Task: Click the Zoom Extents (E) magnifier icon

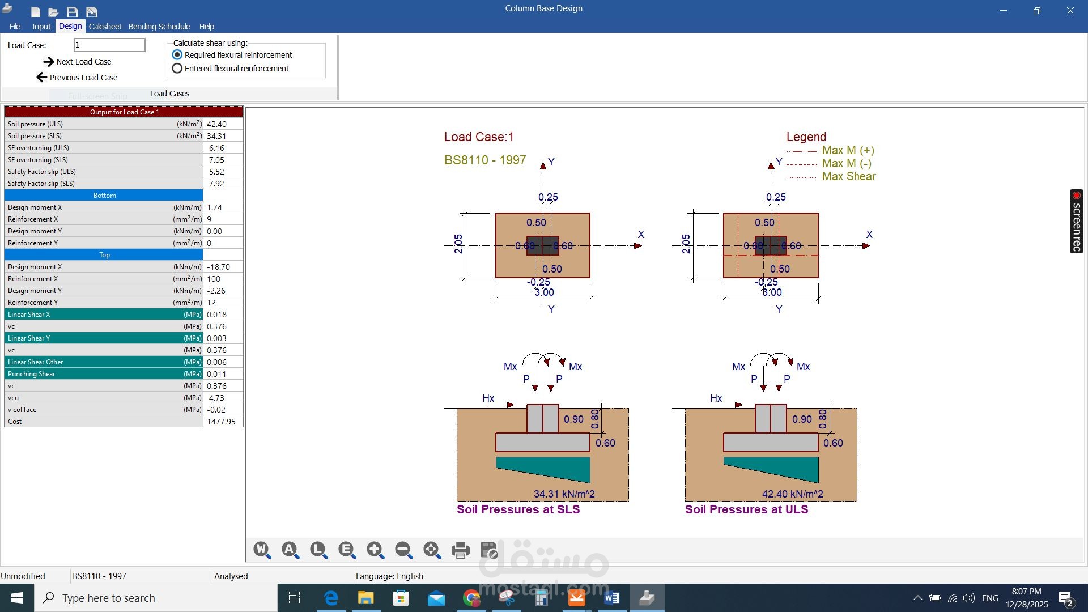Action: point(347,550)
